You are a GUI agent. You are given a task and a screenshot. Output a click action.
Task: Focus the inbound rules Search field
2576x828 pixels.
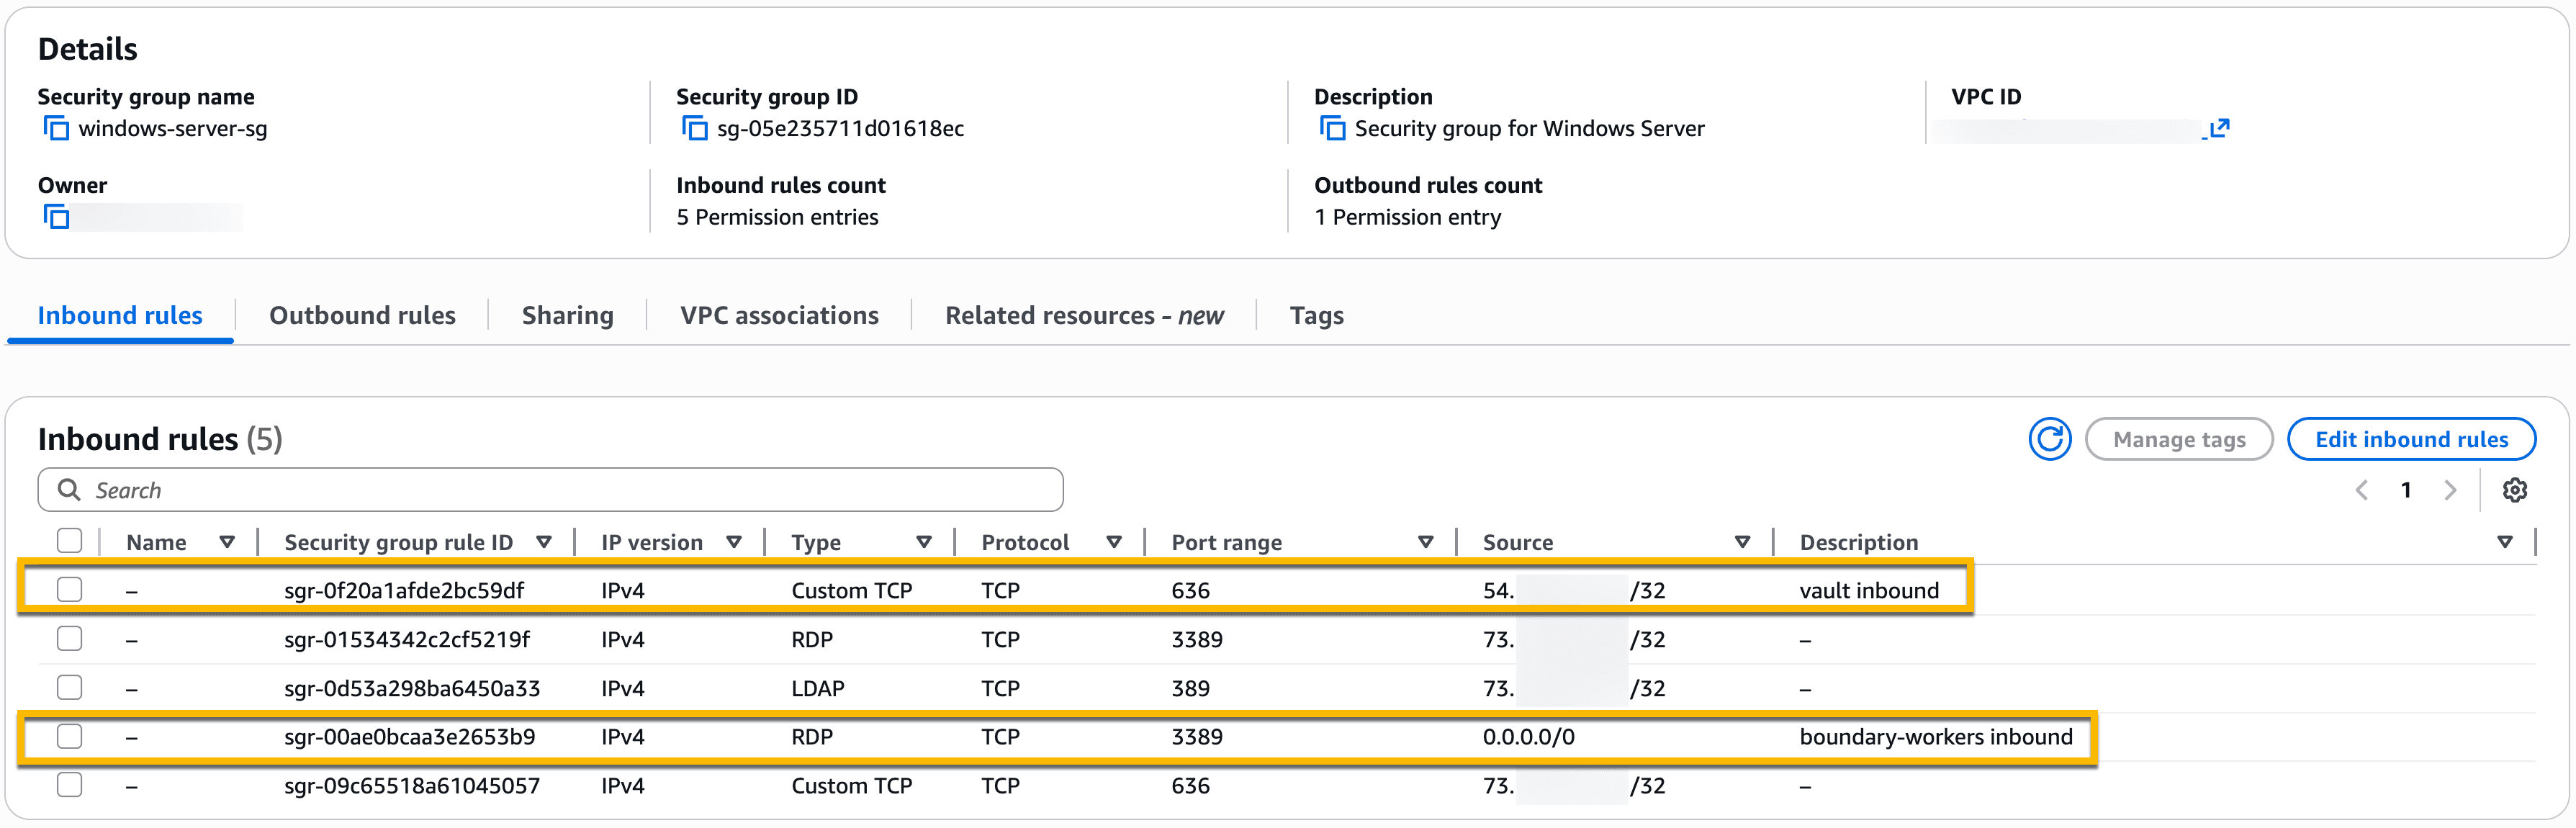[x=550, y=490]
